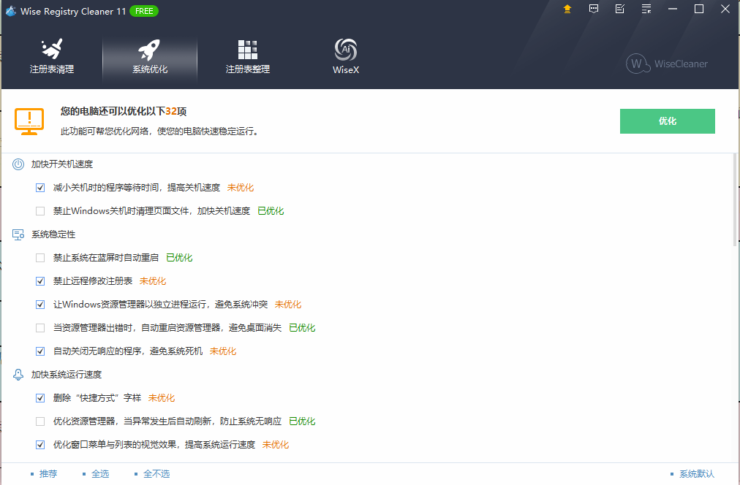Image resolution: width=740 pixels, height=485 pixels.
Task: Open the 注册表整理 tab
Action: click(248, 58)
